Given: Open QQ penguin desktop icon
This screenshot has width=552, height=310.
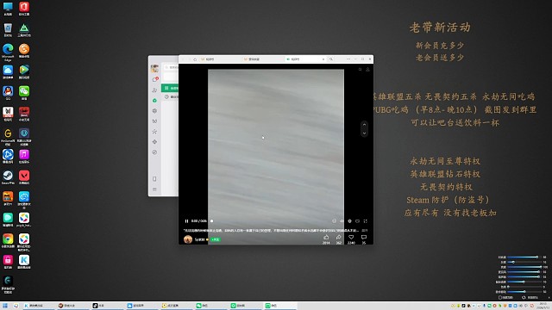Looking at the screenshot, I should pyautogui.click(x=8, y=93).
